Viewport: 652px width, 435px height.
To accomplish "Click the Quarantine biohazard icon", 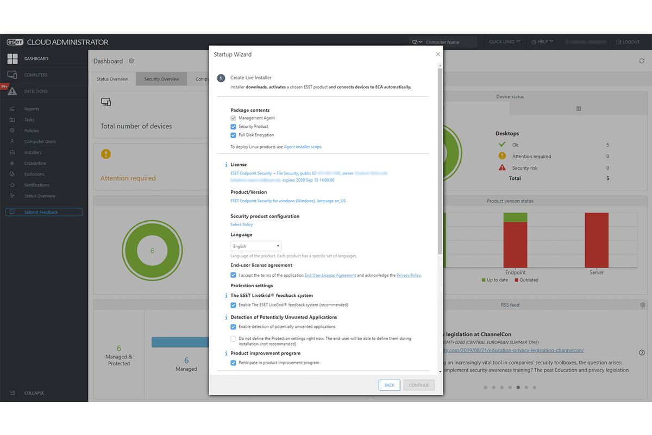I will pyautogui.click(x=12, y=163).
